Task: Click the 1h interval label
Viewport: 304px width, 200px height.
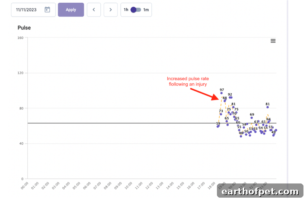Action: pyautogui.click(x=126, y=10)
